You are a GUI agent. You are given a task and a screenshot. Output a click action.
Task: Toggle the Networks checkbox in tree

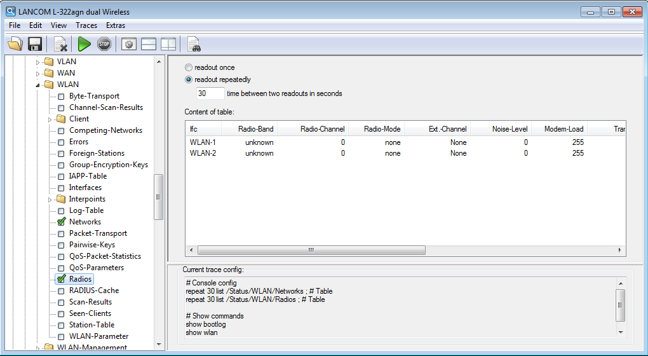tap(61, 222)
